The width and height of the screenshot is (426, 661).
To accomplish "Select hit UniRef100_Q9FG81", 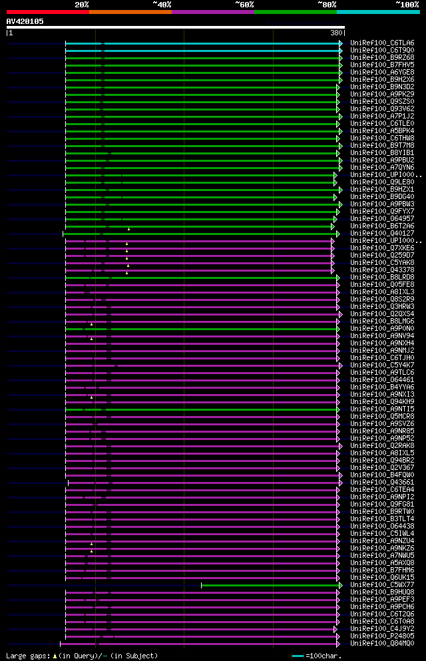I will coord(382,504).
